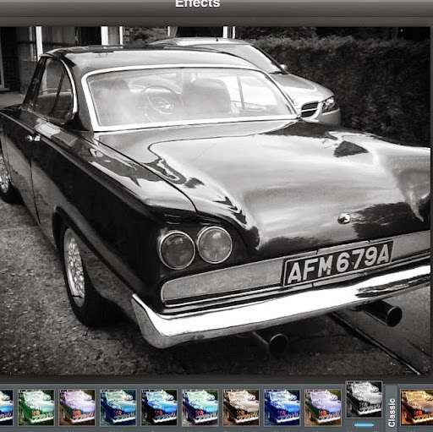Screen dimensions: 433x432
Task: Select lavender effect thumbnail beside black-and-white one
Action: pos(323,407)
